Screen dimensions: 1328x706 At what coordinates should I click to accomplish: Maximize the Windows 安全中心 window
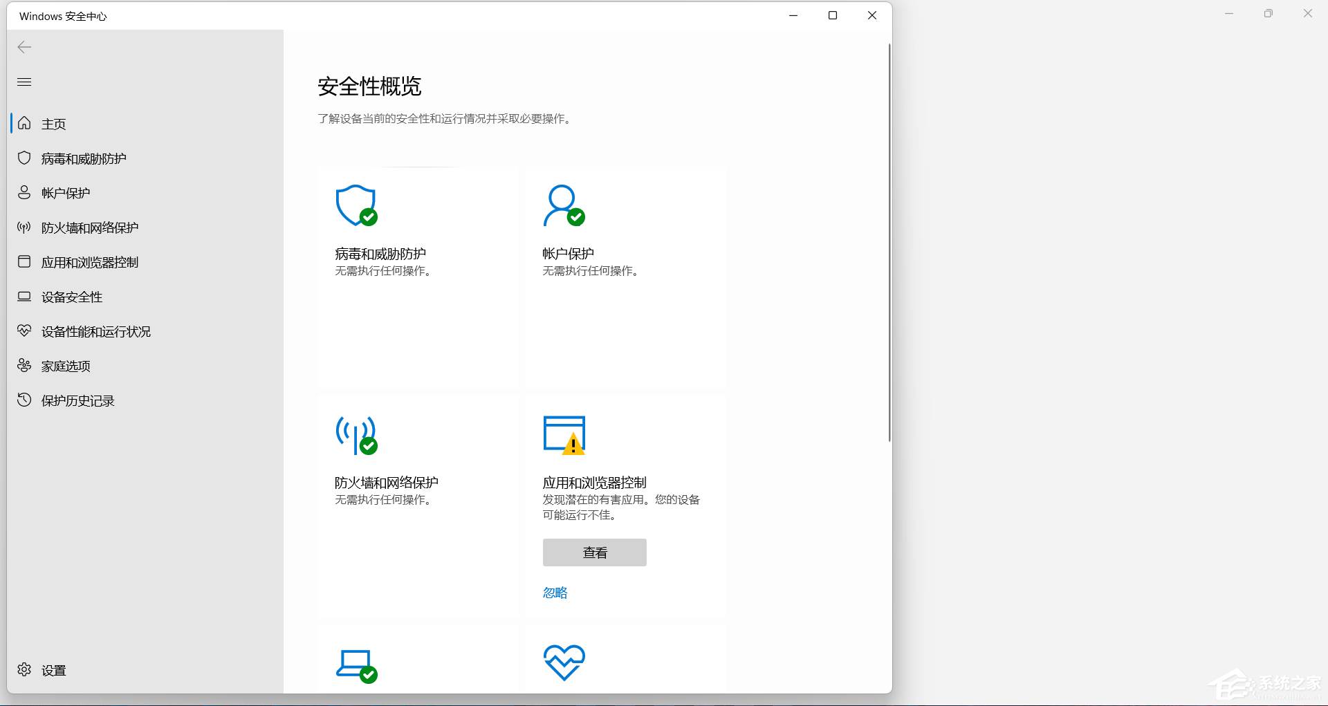click(833, 15)
